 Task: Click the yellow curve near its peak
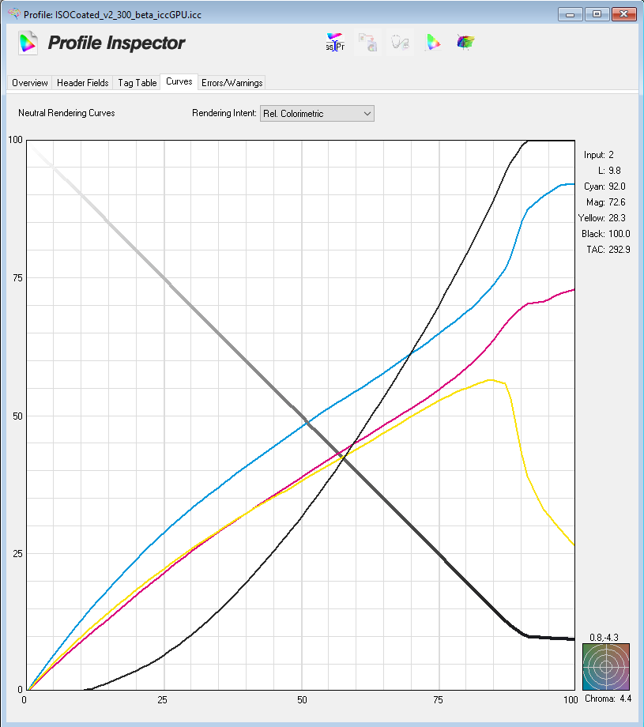click(490, 381)
